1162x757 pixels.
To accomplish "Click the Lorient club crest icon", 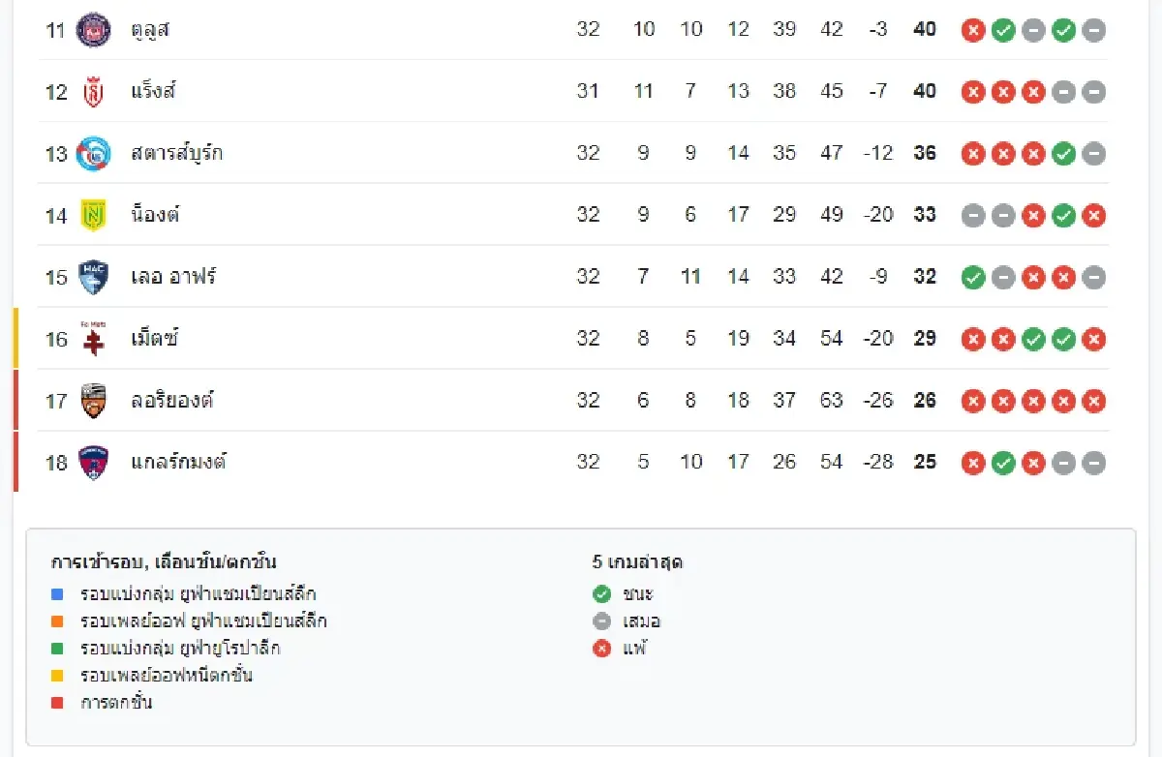I will [93, 401].
